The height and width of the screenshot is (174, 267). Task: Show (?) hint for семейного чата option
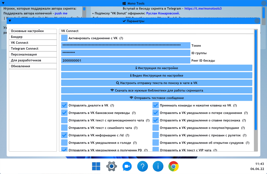tap(136, 128)
